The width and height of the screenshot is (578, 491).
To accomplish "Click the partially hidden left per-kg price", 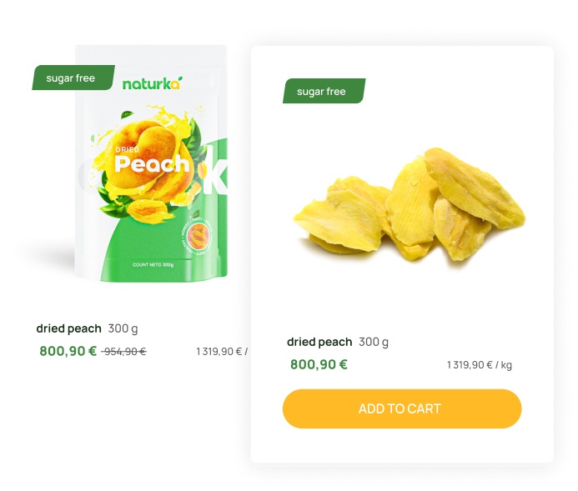I will coord(222,352).
